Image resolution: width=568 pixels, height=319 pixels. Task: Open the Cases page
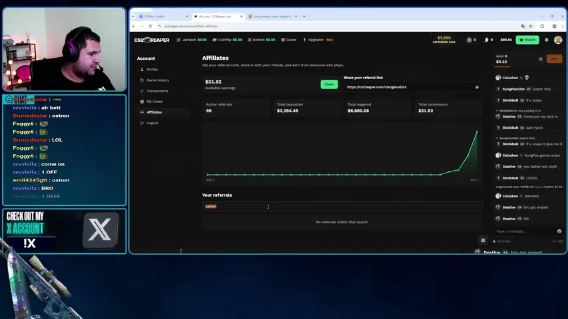point(289,40)
